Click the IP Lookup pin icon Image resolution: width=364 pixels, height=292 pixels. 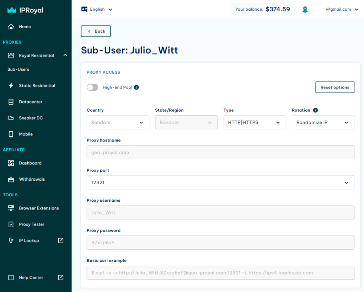11,240
